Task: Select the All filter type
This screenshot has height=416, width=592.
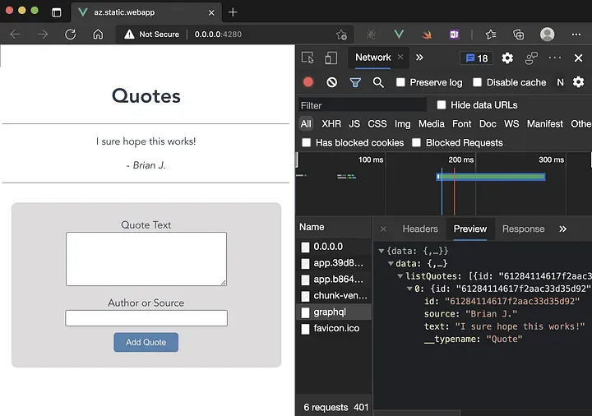Action: [x=306, y=124]
